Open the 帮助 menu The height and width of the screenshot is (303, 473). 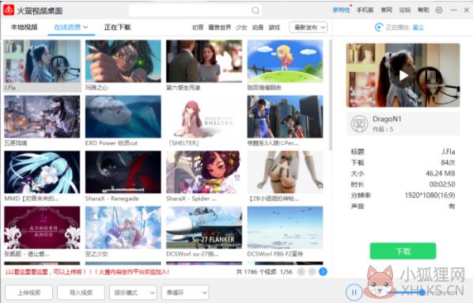pyautogui.click(x=423, y=10)
